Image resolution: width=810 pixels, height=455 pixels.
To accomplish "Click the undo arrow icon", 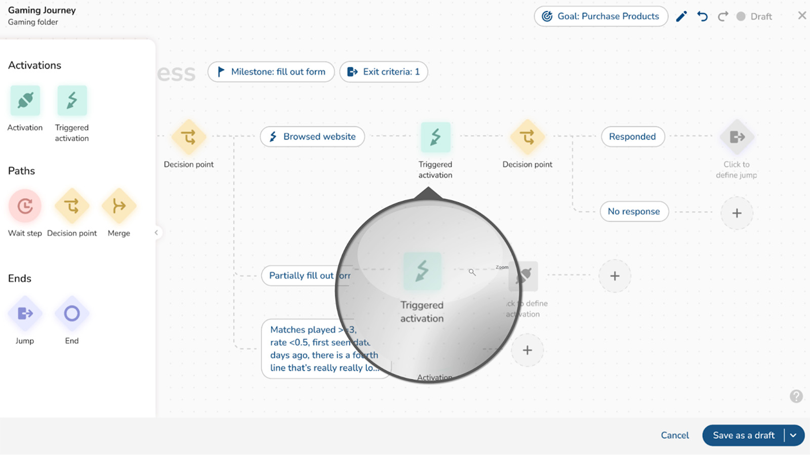I will tap(702, 16).
